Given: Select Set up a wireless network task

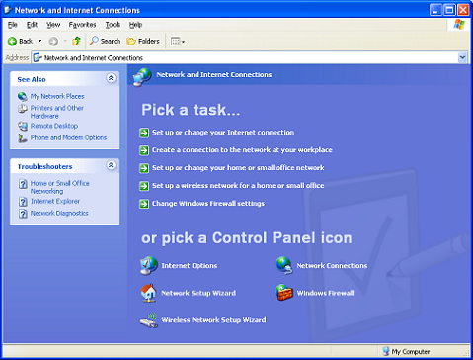Looking at the screenshot, I should (238, 186).
